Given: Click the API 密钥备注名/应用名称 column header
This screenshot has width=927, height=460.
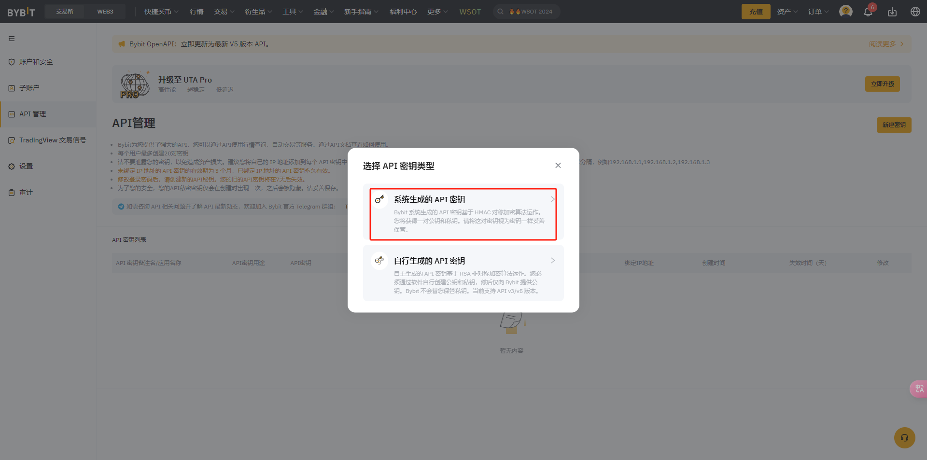Looking at the screenshot, I should [x=149, y=263].
